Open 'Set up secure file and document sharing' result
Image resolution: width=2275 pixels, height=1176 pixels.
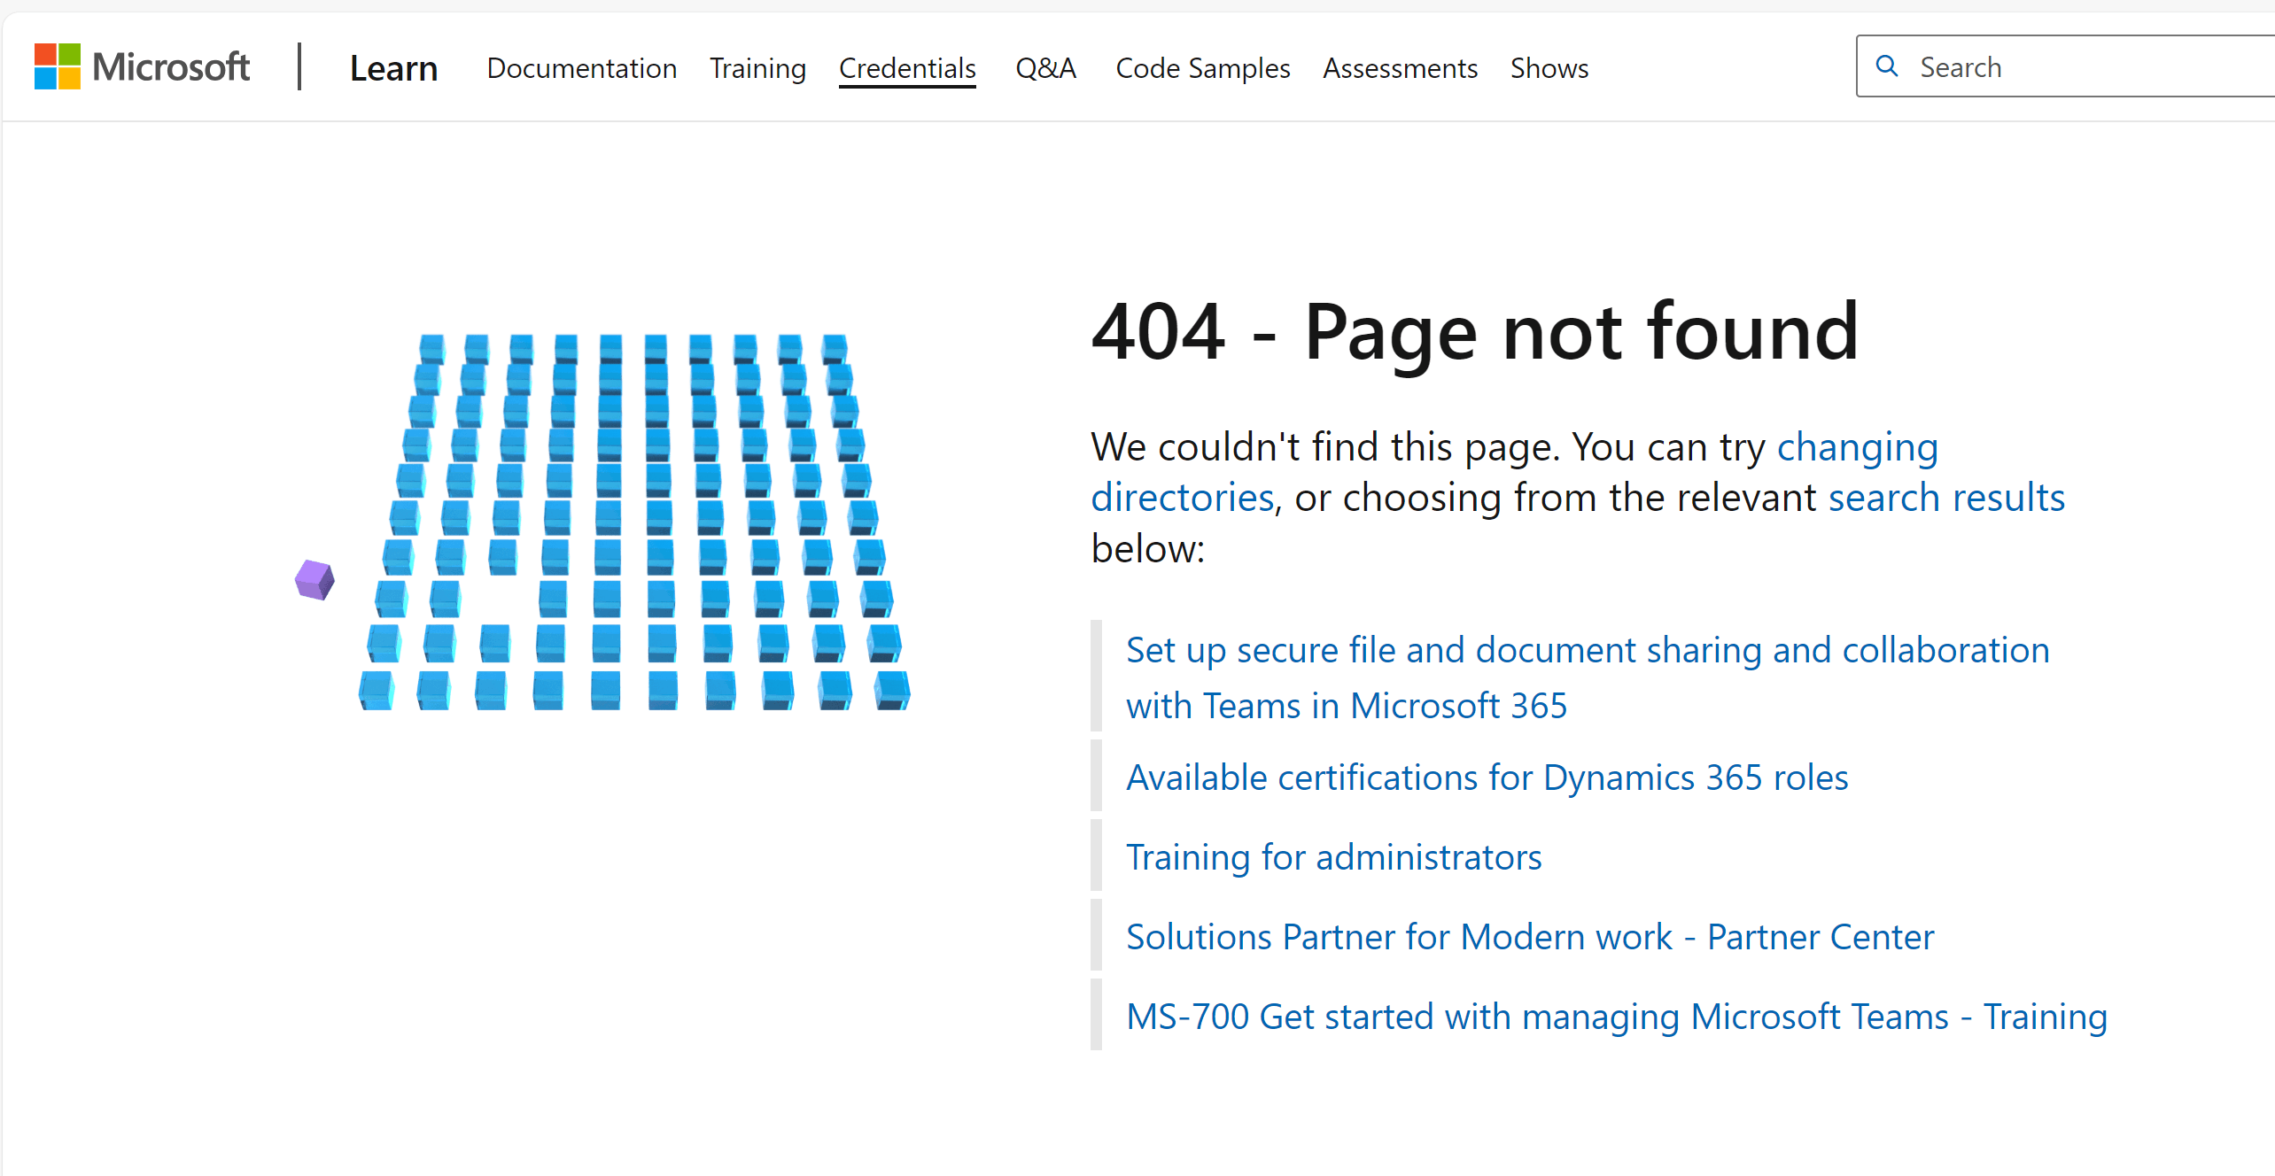pyautogui.click(x=1588, y=678)
